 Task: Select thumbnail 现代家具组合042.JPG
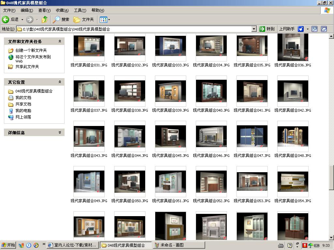(293, 91)
